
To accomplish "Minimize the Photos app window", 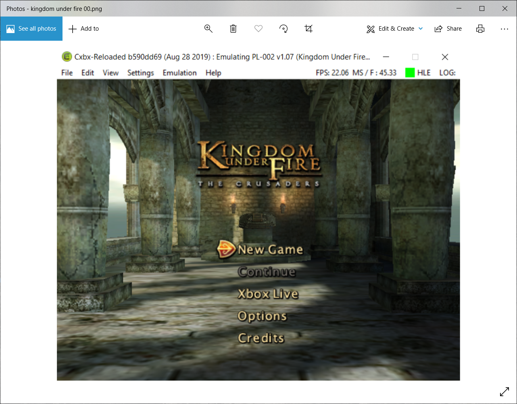I will pyautogui.click(x=459, y=8).
